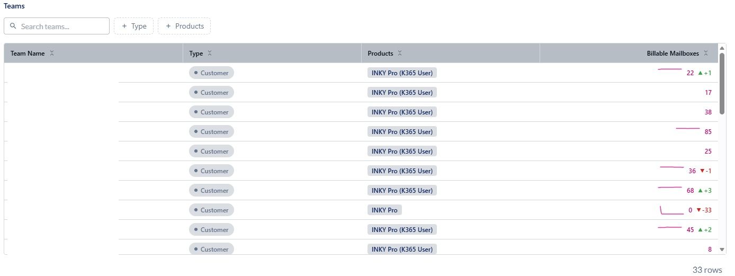The image size is (735, 276).
Task: Open the Type filter dropdown
Action: pyautogui.click(x=133, y=26)
